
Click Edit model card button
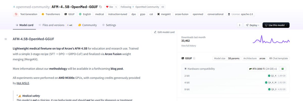pyautogui.click(x=164, y=32)
